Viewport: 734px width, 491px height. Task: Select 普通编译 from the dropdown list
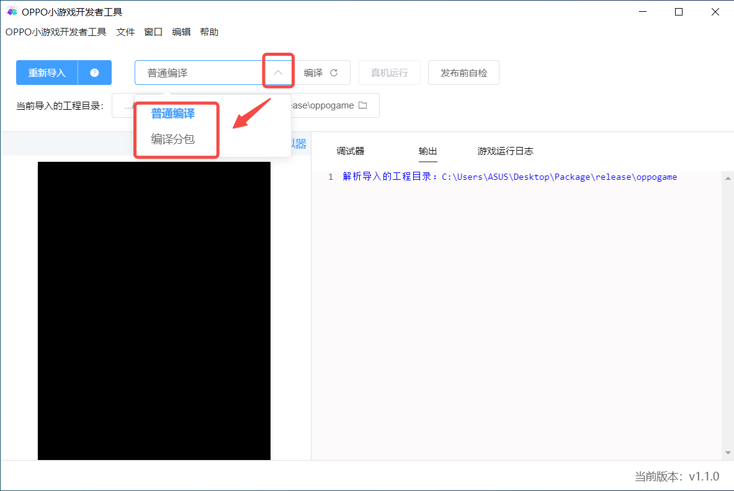tap(173, 114)
